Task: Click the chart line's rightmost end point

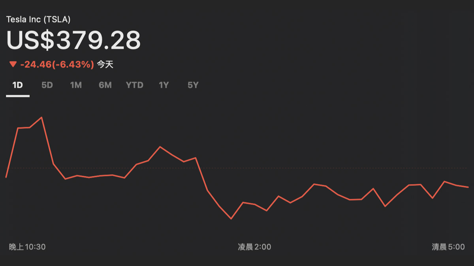Action: coord(468,187)
